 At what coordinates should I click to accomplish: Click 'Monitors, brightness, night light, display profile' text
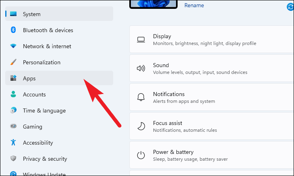(x=205, y=43)
